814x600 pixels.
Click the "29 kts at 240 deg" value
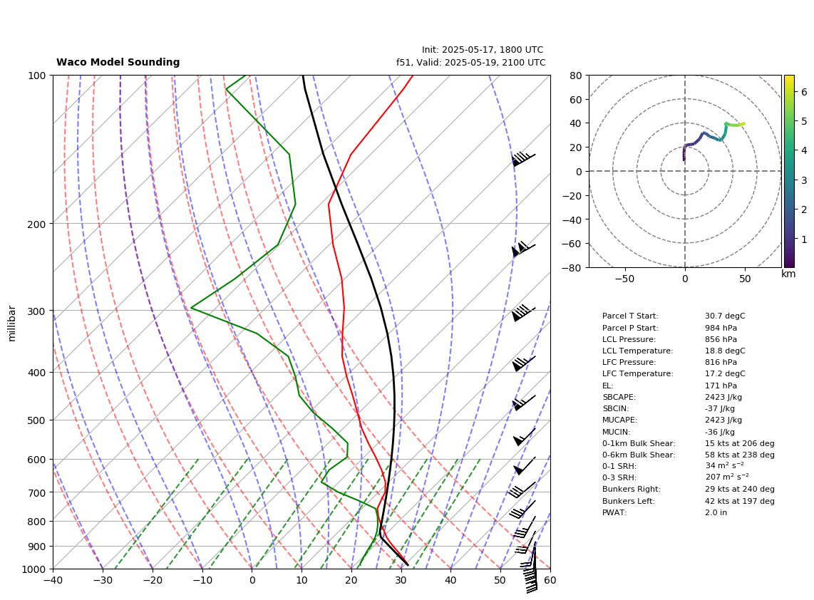[740, 489]
